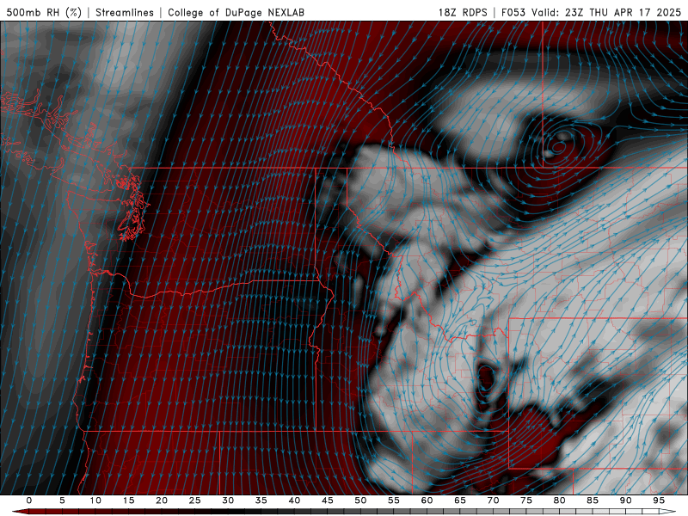Click the "50" label on the RH scale

pos(360,501)
